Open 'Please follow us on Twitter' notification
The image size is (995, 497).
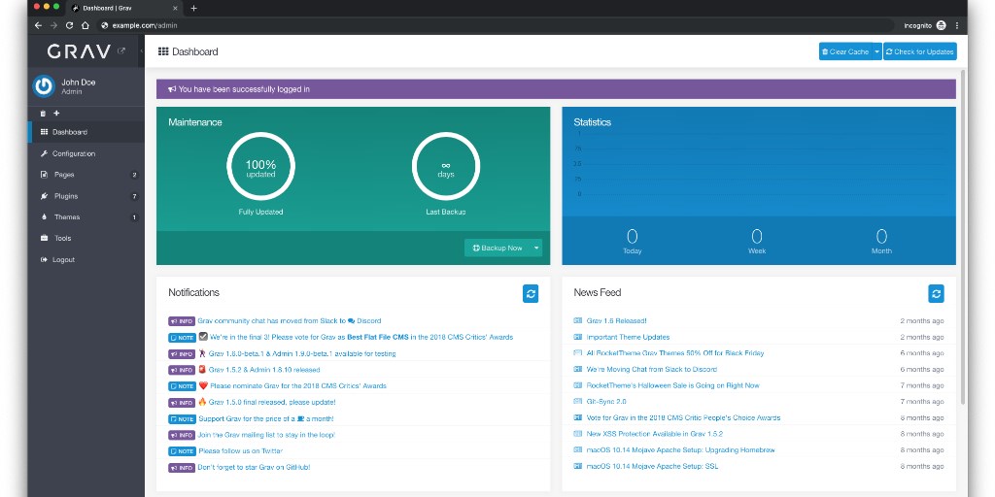click(241, 451)
